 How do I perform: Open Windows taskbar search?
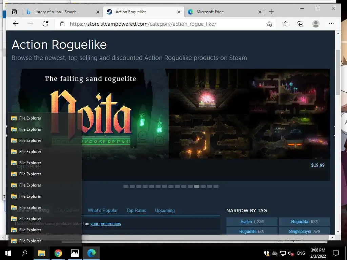(x=24, y=253)
